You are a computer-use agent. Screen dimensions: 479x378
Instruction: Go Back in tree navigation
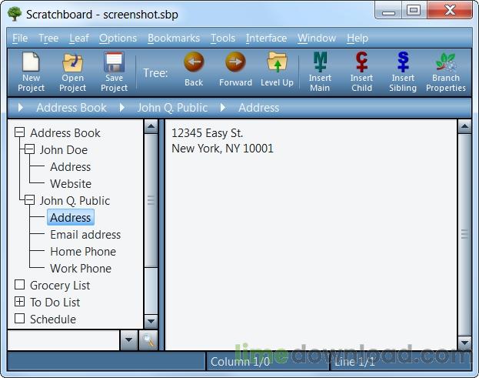[194, 63]
